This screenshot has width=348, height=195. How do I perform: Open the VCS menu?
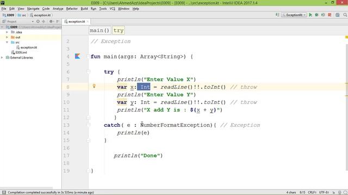113,9
